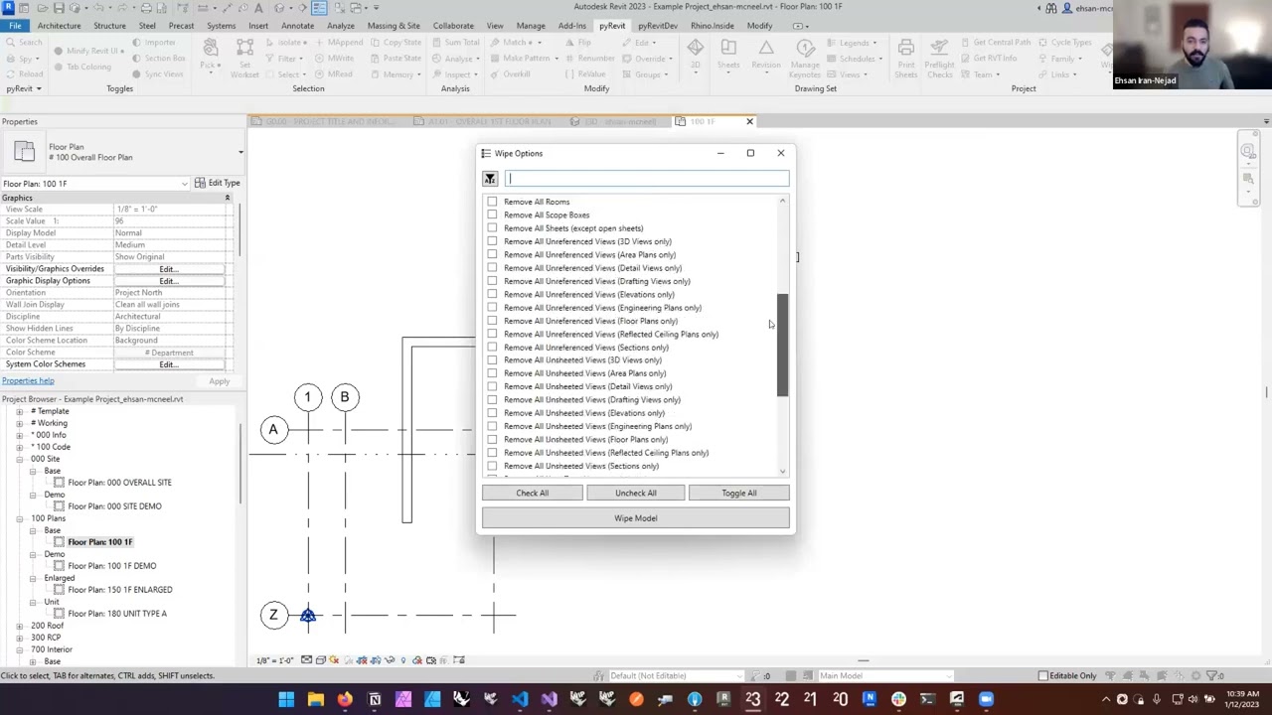Click the Set Workset icon
1272x715 pixels.
(x=244, y=48)
